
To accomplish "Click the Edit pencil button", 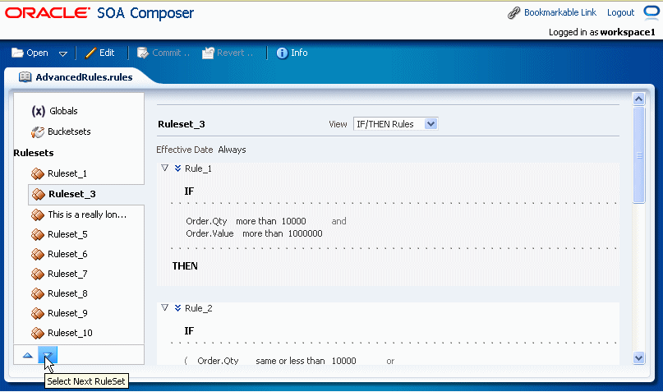I will pyautogui.click(x=99, y=53).
